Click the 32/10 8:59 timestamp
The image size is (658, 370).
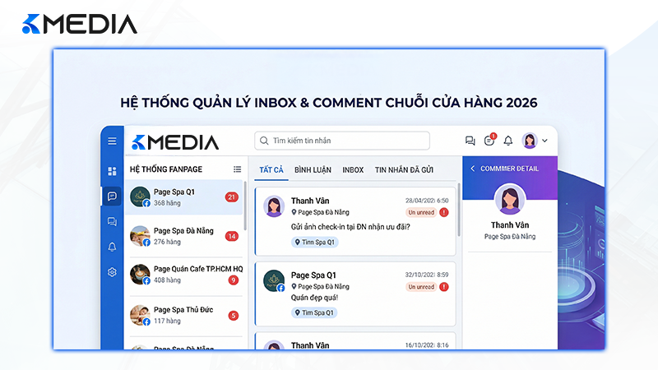(427, 275)
